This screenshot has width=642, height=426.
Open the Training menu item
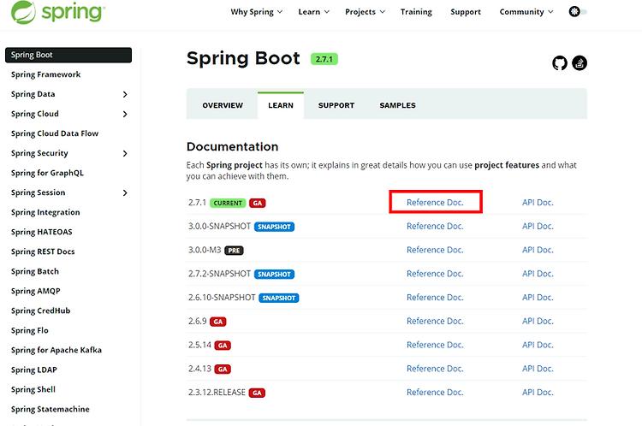(x=416, y=12)
